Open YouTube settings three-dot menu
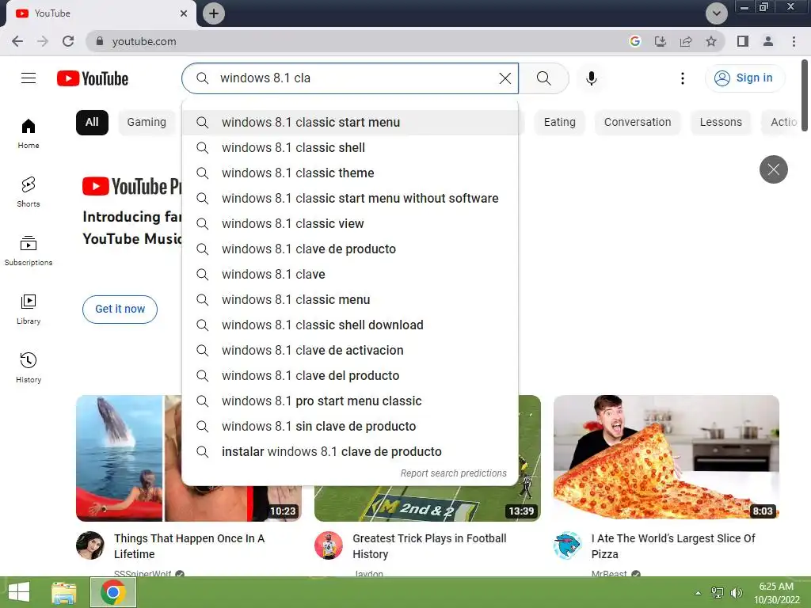The image size is (811, 608). (682, 78)
